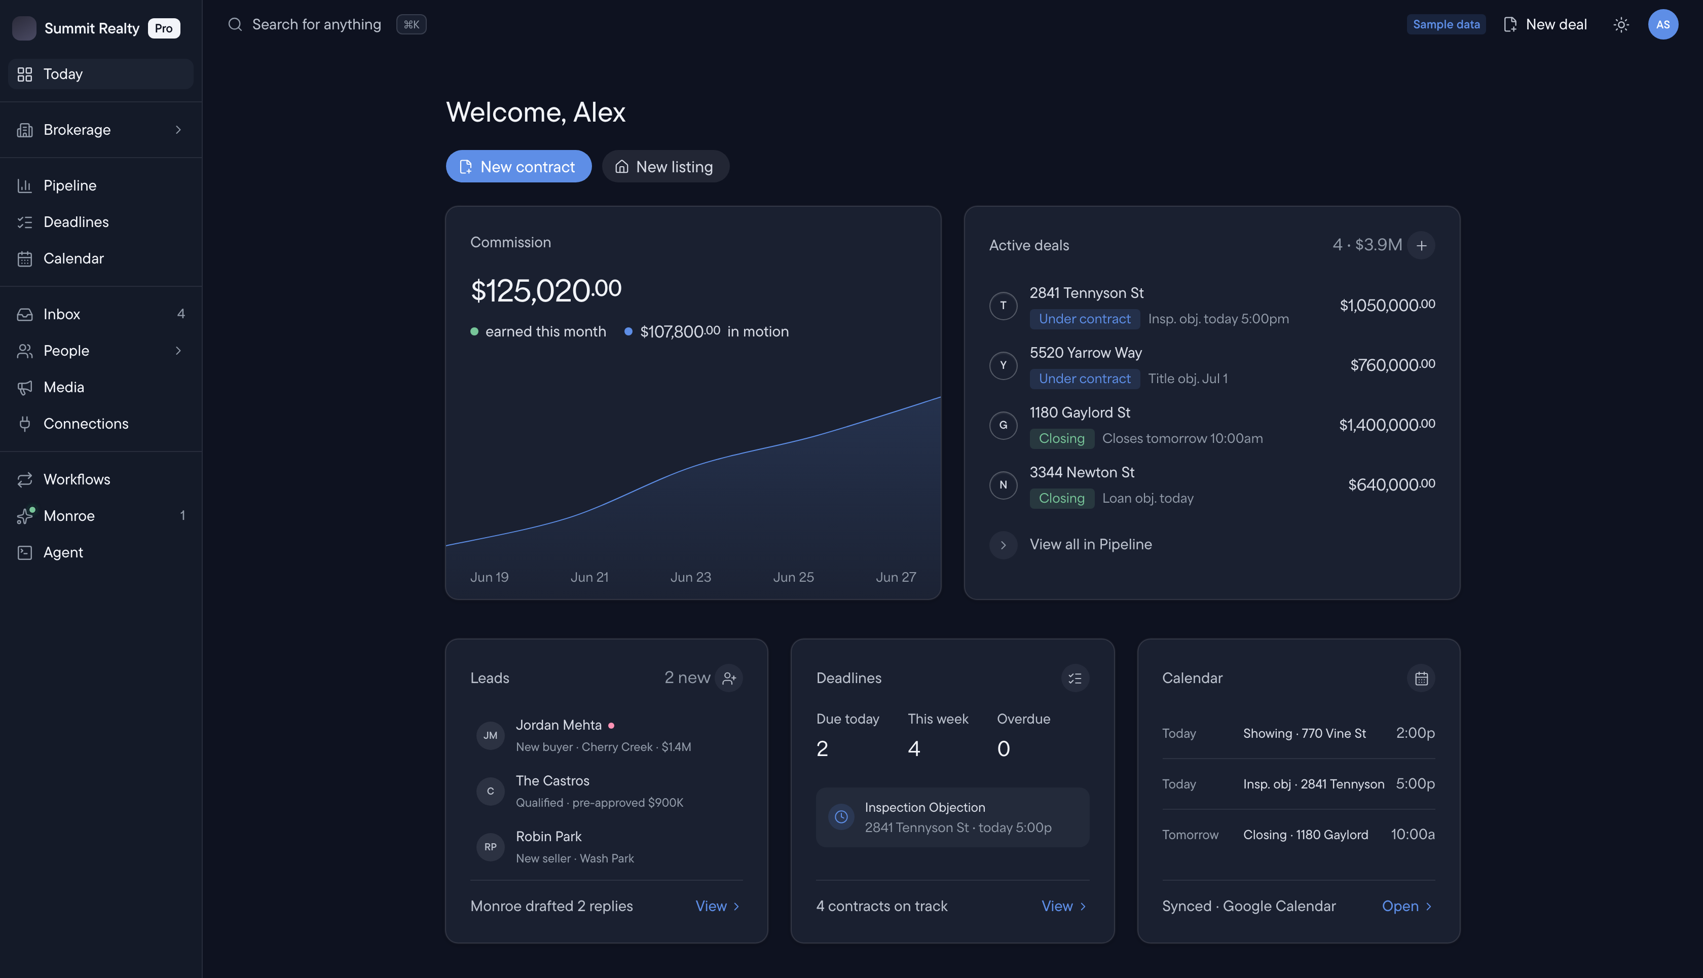Select the This week count
This screenshot has width=1703, height=978.
[x=914, y=749]
